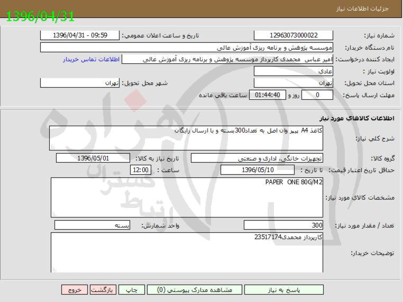This screenshot has width=403, height=302.
Task: Select the delivery province field 'تهران'
Action: (293, 83)
